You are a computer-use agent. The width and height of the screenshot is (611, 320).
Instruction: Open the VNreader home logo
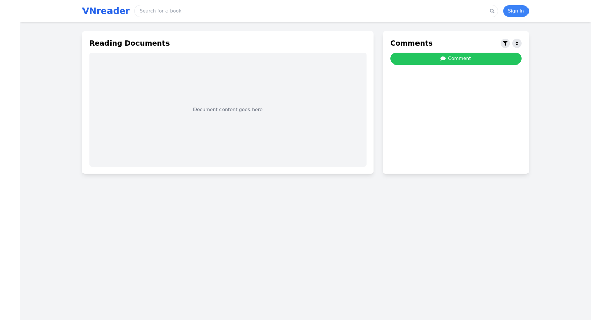[106, 11]
